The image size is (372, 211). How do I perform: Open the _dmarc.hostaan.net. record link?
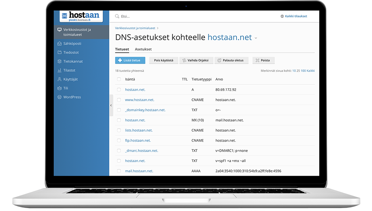pyautogui.click(x=141, y=151)
